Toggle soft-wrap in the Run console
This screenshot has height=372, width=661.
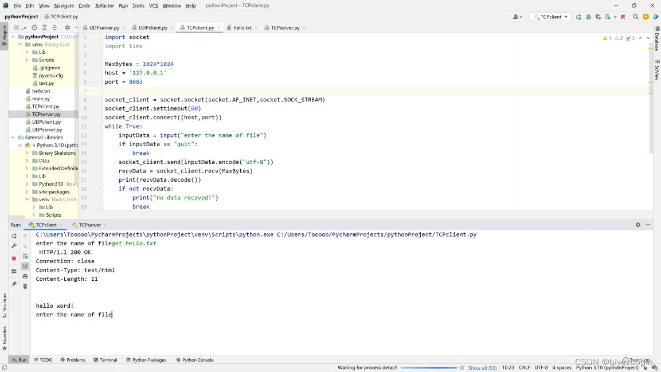point(25,256)
